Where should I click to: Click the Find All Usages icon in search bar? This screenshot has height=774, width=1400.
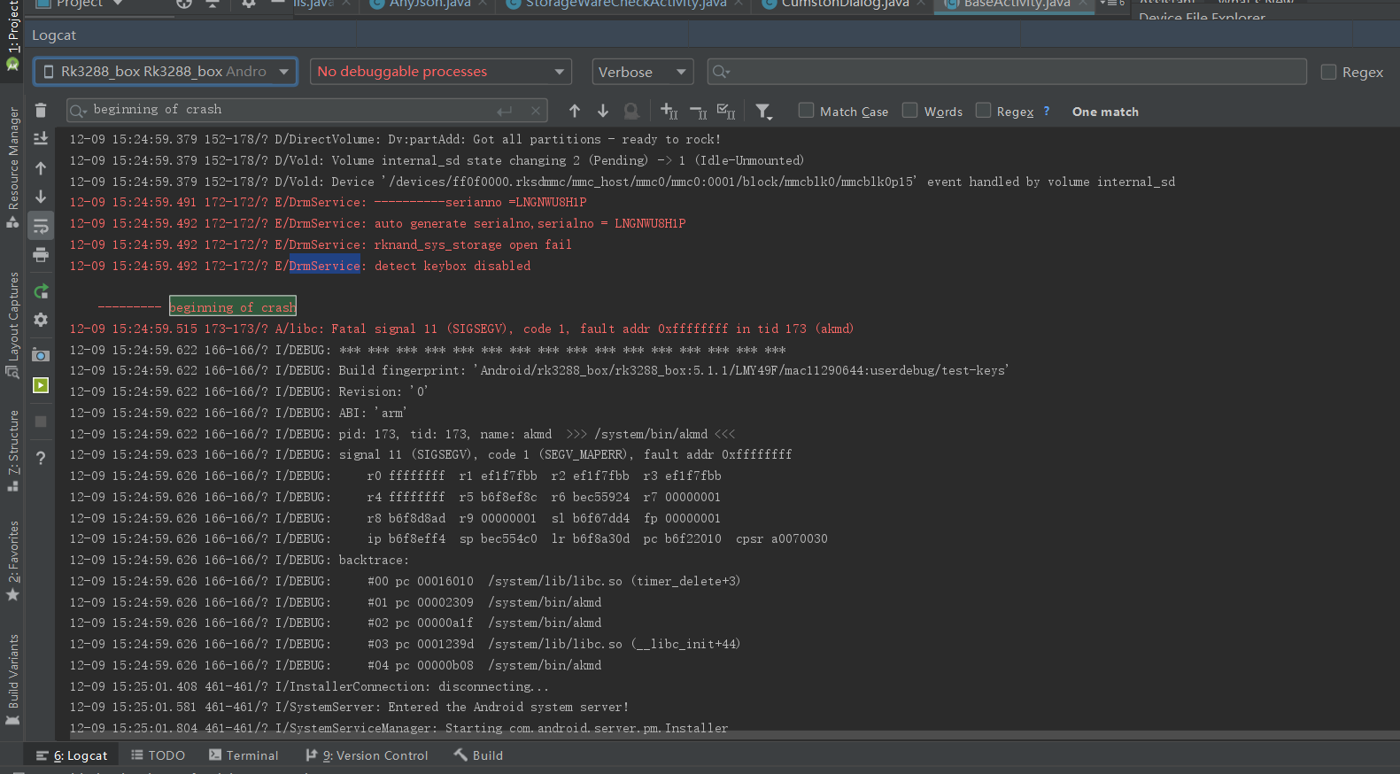pyautogui.click(x=631, y=111)
